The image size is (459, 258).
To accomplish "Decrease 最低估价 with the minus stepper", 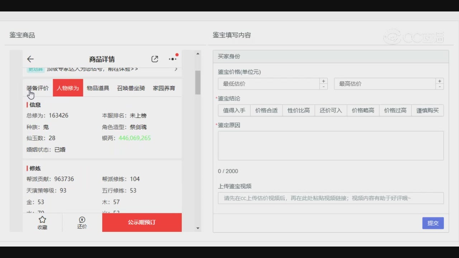I will click(323, 87).
